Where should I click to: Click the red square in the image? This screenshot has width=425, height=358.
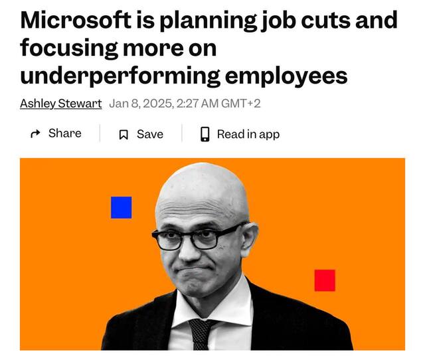pyautogui.click(x=325, y=280)
